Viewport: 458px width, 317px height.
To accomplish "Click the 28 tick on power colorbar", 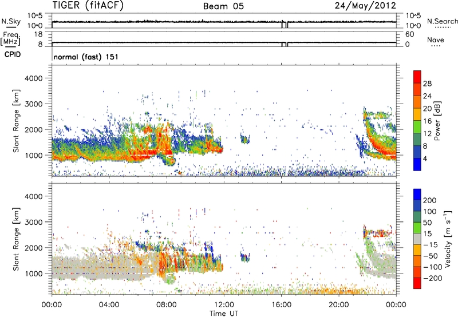I will [427, 84].
